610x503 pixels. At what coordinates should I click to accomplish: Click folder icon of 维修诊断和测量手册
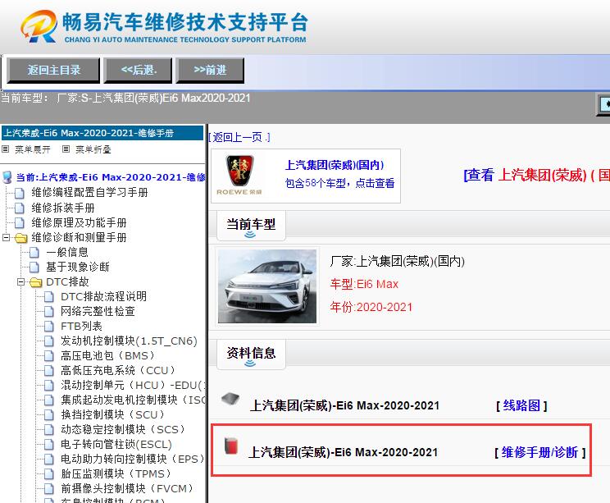(21, 237)
